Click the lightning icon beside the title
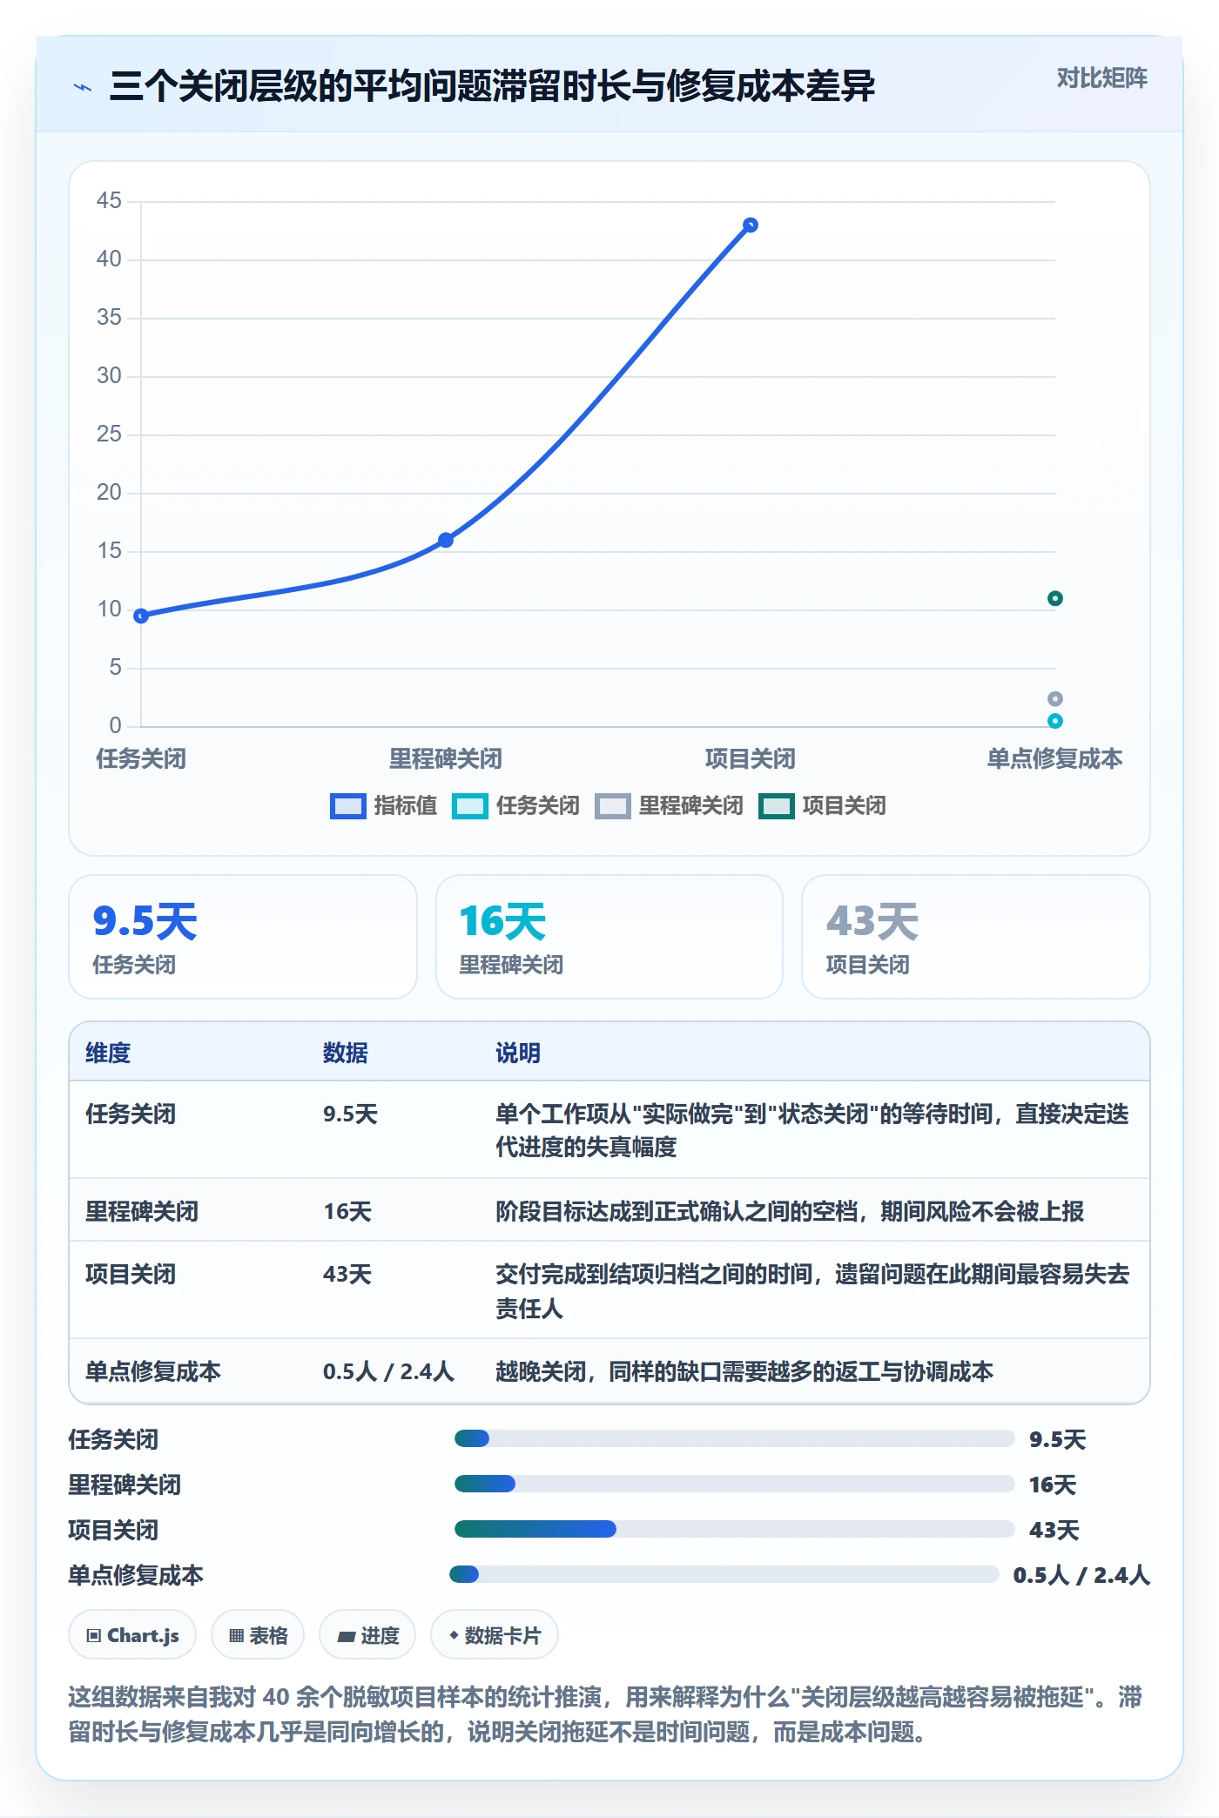The width and height of the screenshot is (1219, 1818). (83, 87)
